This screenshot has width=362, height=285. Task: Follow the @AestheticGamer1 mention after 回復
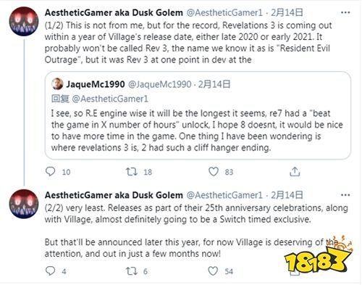110,99
